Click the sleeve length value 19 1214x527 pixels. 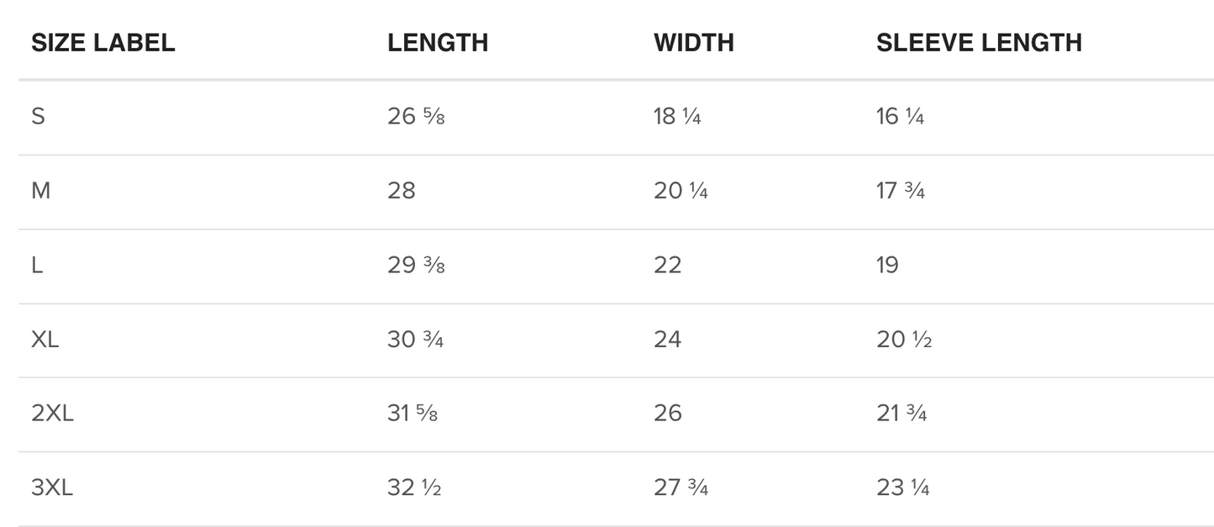pos(887,266)
